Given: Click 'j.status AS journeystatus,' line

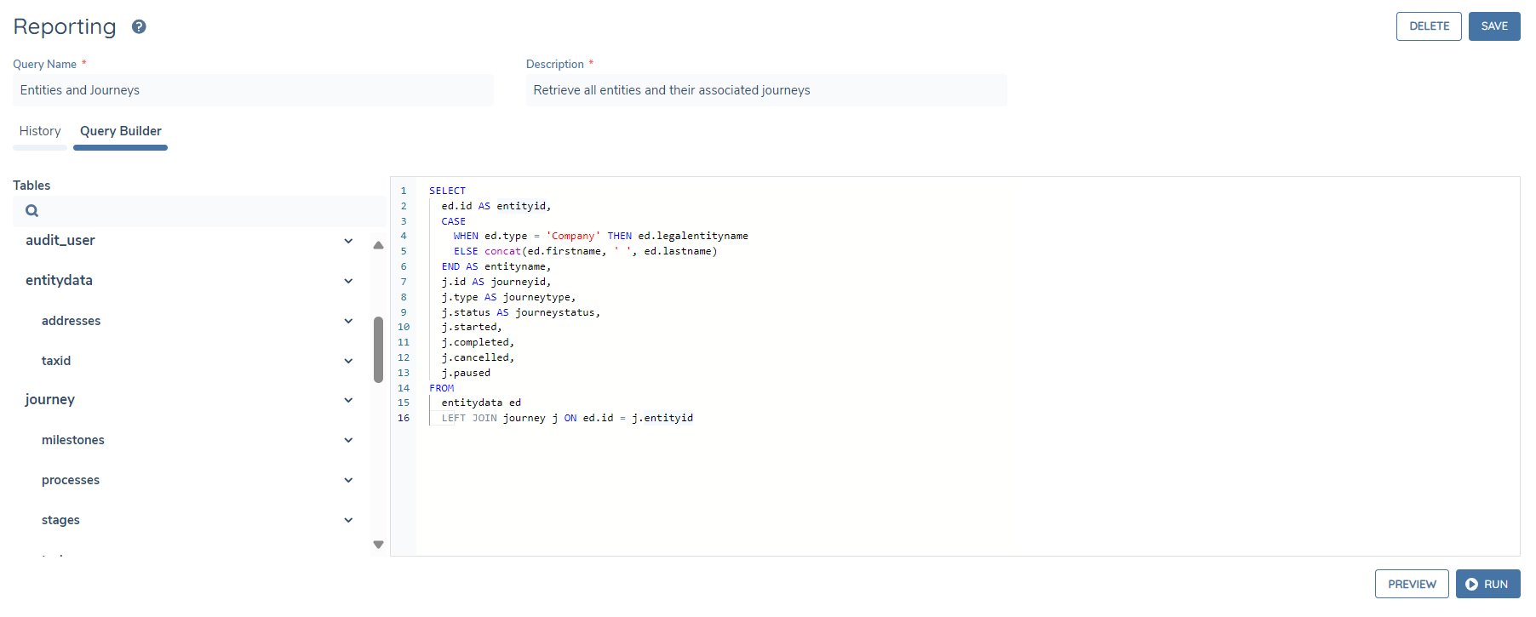Looking at the screenshot, I should (x=521, y=312).
